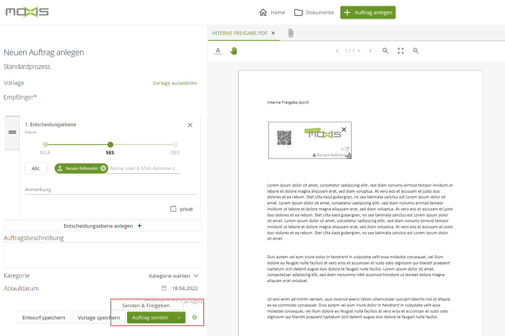Open Auftrag senden dropdown arrow

pyautogui.click(x=179, y=318)
